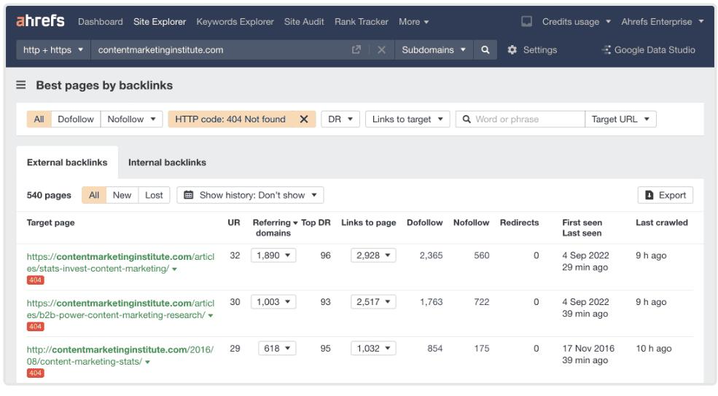Expand the 2,517 links to page dropdown
Screen dimensions: 718x396
[373, 302]
